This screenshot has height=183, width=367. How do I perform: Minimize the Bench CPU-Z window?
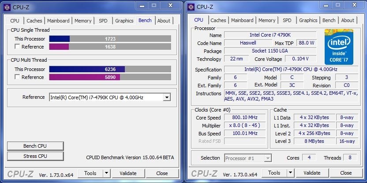(x=142, y=6)
